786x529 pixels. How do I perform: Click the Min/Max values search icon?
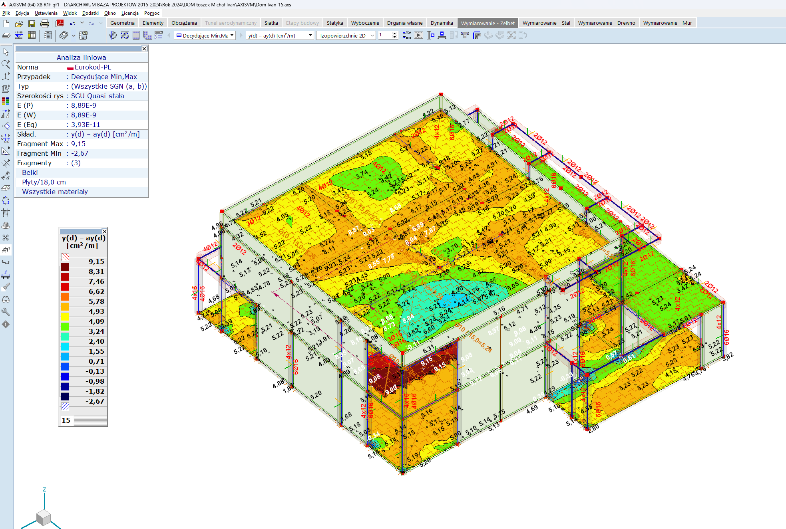(x=407, y=35)
